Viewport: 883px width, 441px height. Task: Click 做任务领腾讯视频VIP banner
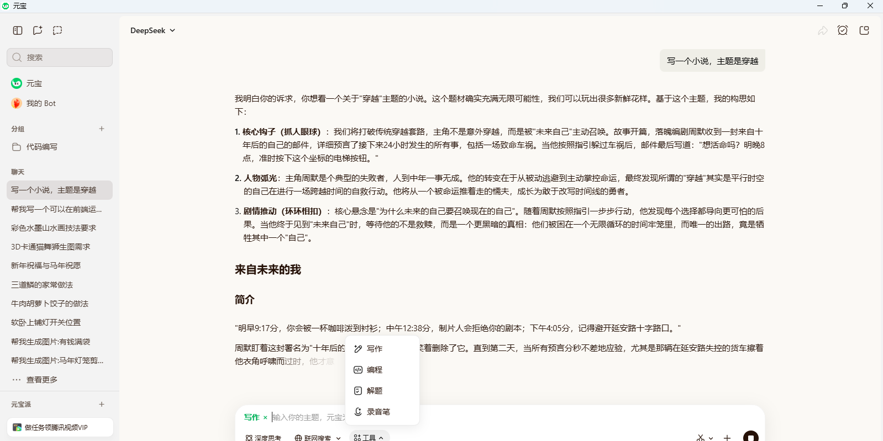(x=56, y=427)
